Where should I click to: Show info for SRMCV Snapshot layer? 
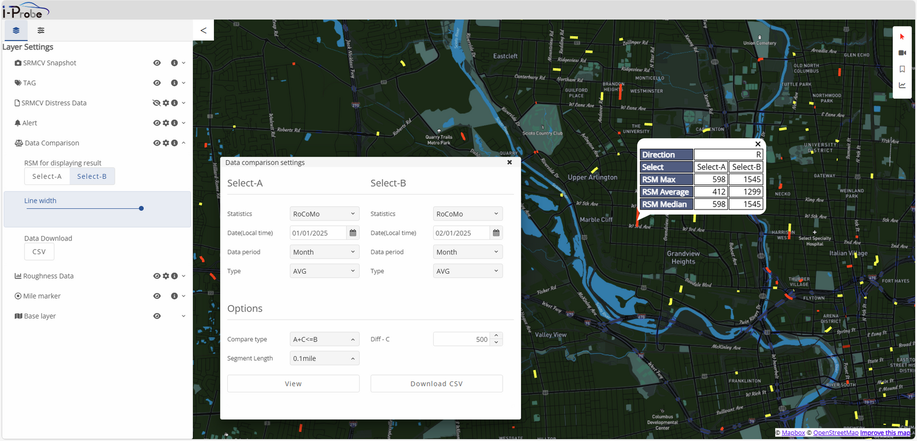[x=174, y=63]
